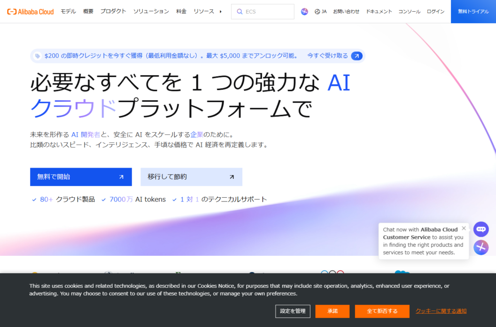The image size is (496, 327).
Task: Click the 今すぐ受け取る link
Action: click(327, 56)
